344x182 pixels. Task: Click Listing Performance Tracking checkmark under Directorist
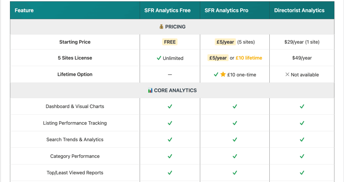click(x=302, y=123)
